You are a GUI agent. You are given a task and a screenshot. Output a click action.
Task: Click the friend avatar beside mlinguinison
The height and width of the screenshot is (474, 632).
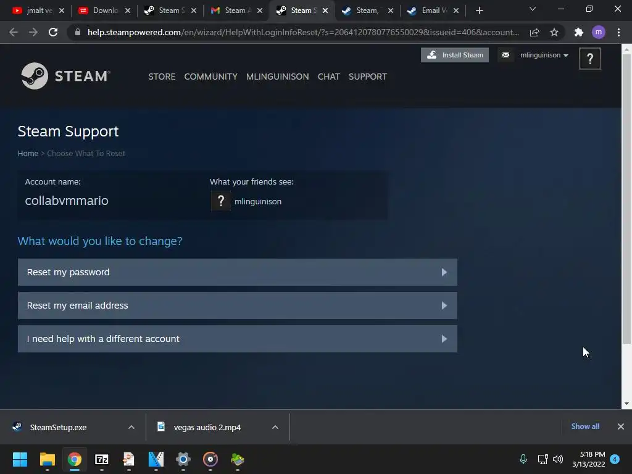point(221,201)
